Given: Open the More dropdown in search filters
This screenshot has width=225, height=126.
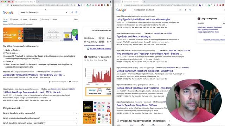Looking at the screenshot, I should (x=54, y=19).
